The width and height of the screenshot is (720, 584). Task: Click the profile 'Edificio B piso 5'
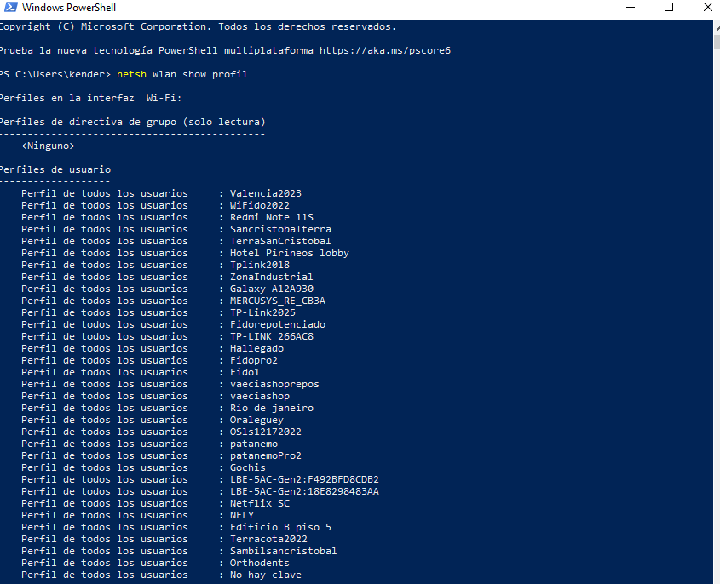pyautogui.click(x=280, y=528)
